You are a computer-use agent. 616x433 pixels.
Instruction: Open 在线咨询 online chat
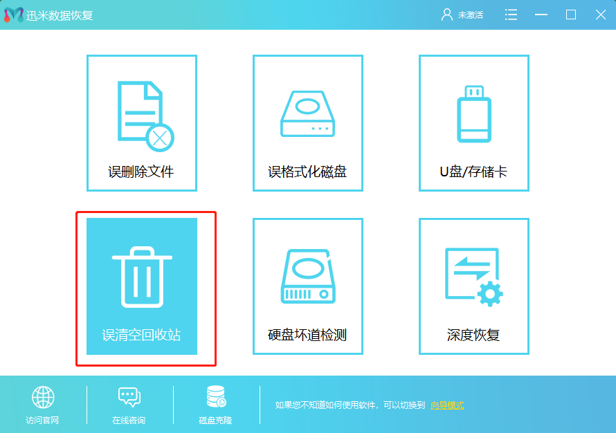pos(129,405)
